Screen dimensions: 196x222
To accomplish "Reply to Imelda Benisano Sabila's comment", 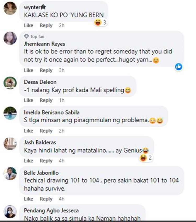I will [46, 131].
